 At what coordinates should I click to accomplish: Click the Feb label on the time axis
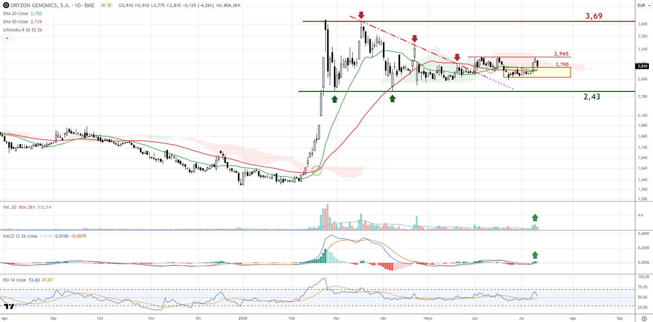coord(292,318)
